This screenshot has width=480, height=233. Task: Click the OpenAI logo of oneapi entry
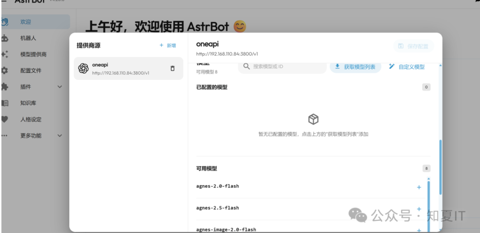pyautogui.click(x=83, y=68)
